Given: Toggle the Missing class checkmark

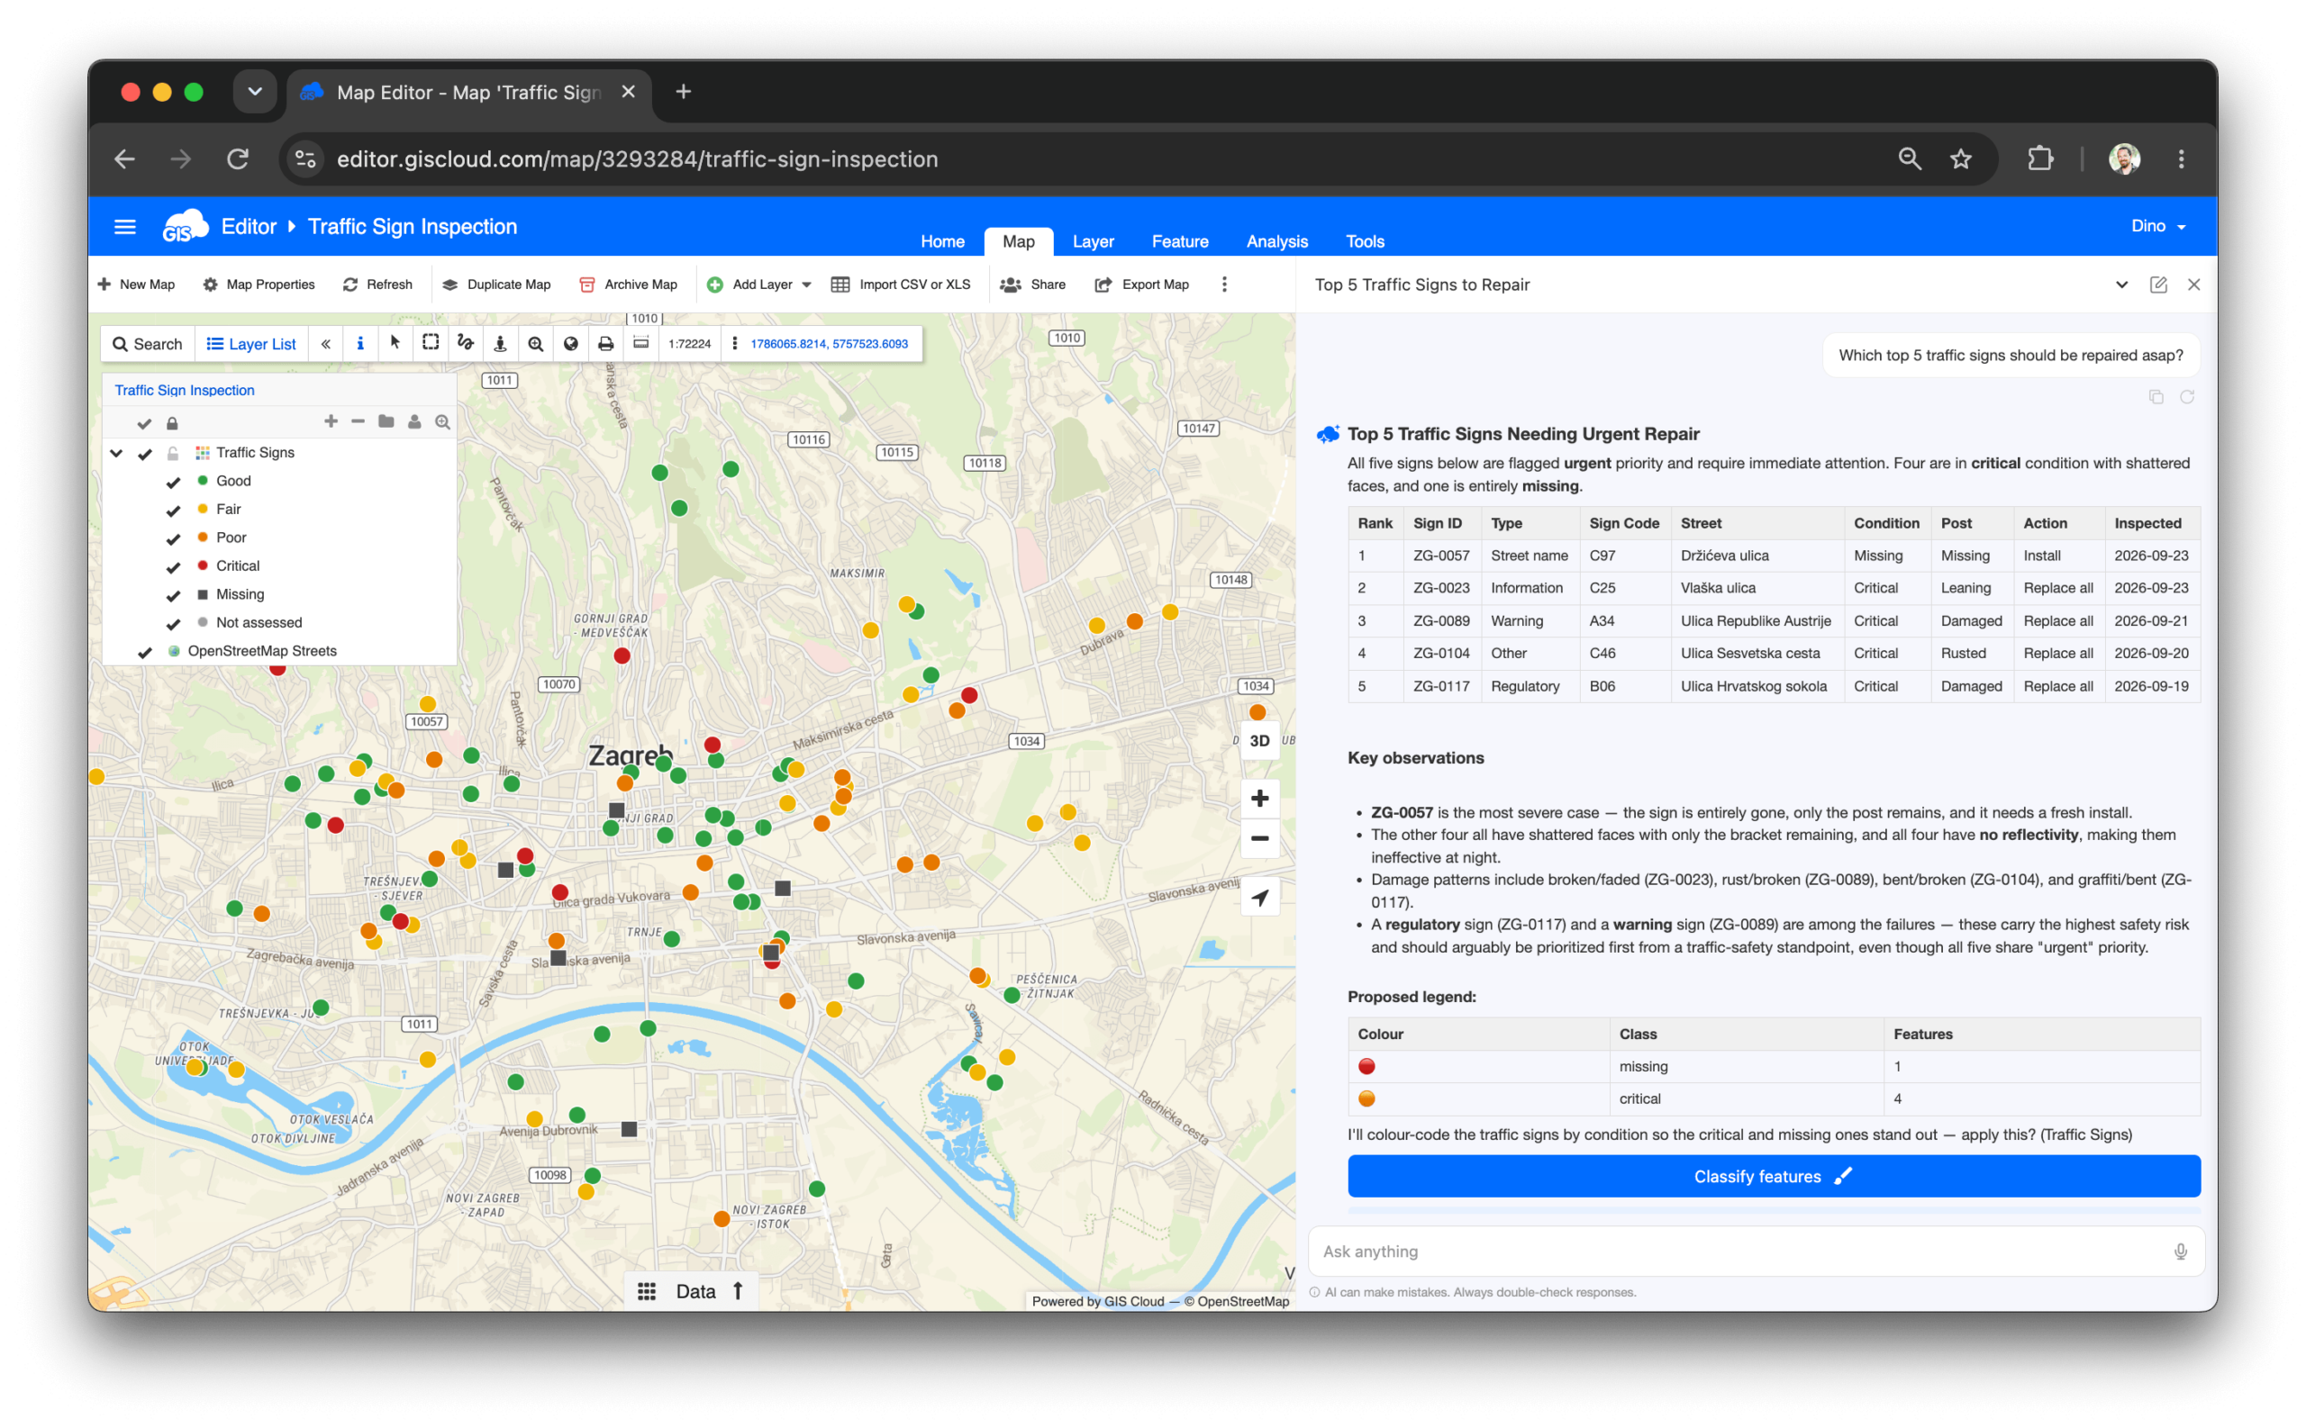Looking at the screenshot, I should pos(173,595).
